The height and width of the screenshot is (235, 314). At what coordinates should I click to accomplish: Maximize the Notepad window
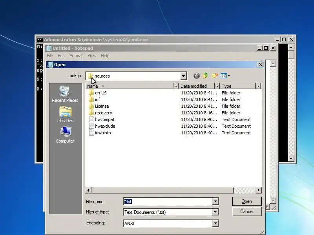(x=266, y=48)
